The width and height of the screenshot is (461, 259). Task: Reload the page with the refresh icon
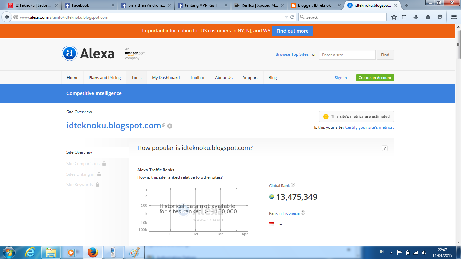292,17
